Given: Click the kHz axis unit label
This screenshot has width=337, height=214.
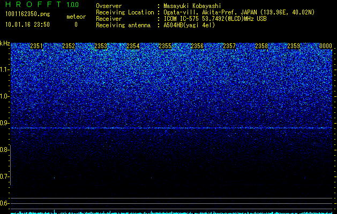Looking at the screenshot, I should 5,43.
